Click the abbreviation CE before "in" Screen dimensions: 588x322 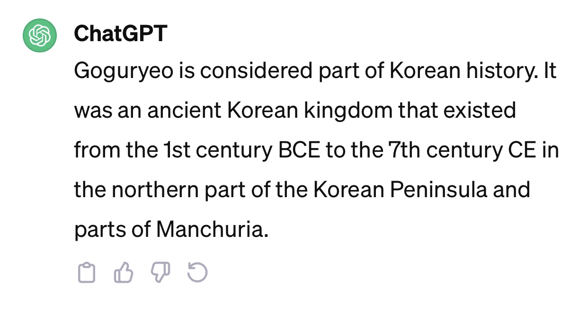pyautogui.click(x=522, y=150)
